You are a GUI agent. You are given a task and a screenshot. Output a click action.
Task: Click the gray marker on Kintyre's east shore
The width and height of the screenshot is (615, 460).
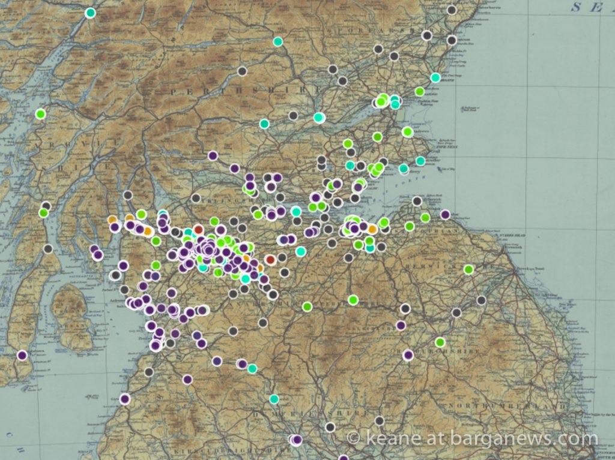(48, 248)
